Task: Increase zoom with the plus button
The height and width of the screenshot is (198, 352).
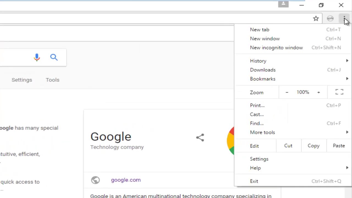Action: 318,92
